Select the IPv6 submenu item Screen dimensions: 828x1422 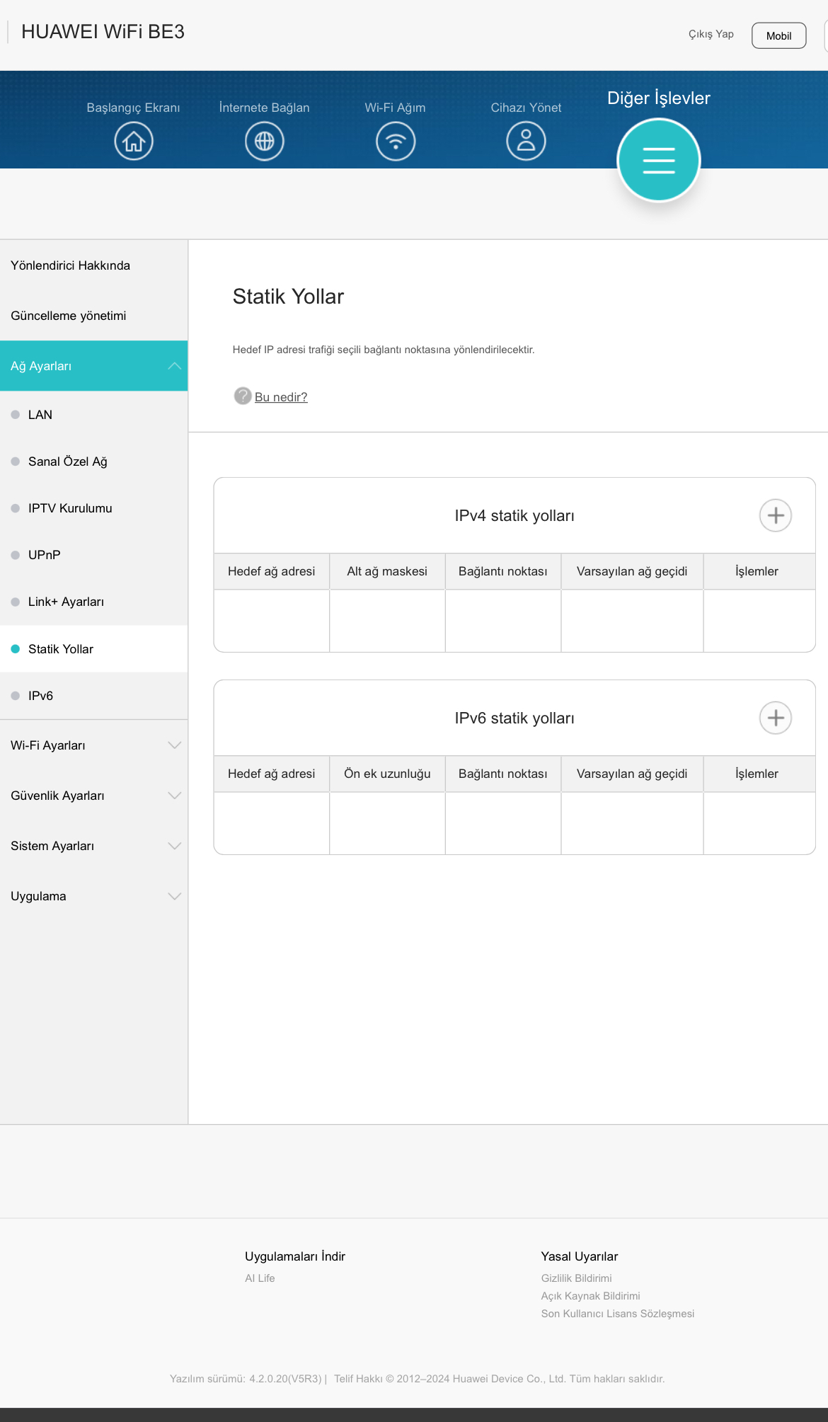point(94,696)
